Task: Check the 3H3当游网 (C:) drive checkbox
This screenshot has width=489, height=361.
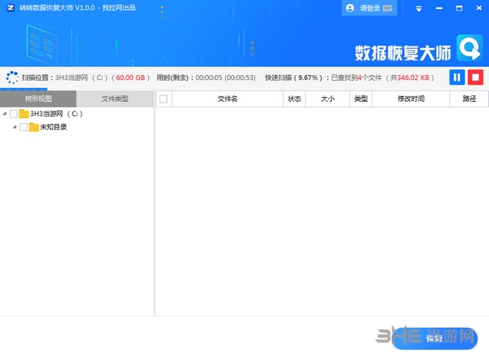Action: coord(13,114)
